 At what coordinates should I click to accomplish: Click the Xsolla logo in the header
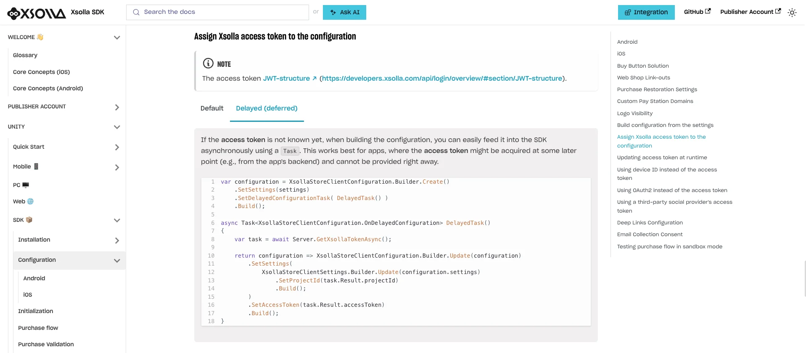[x=37, y=13]
